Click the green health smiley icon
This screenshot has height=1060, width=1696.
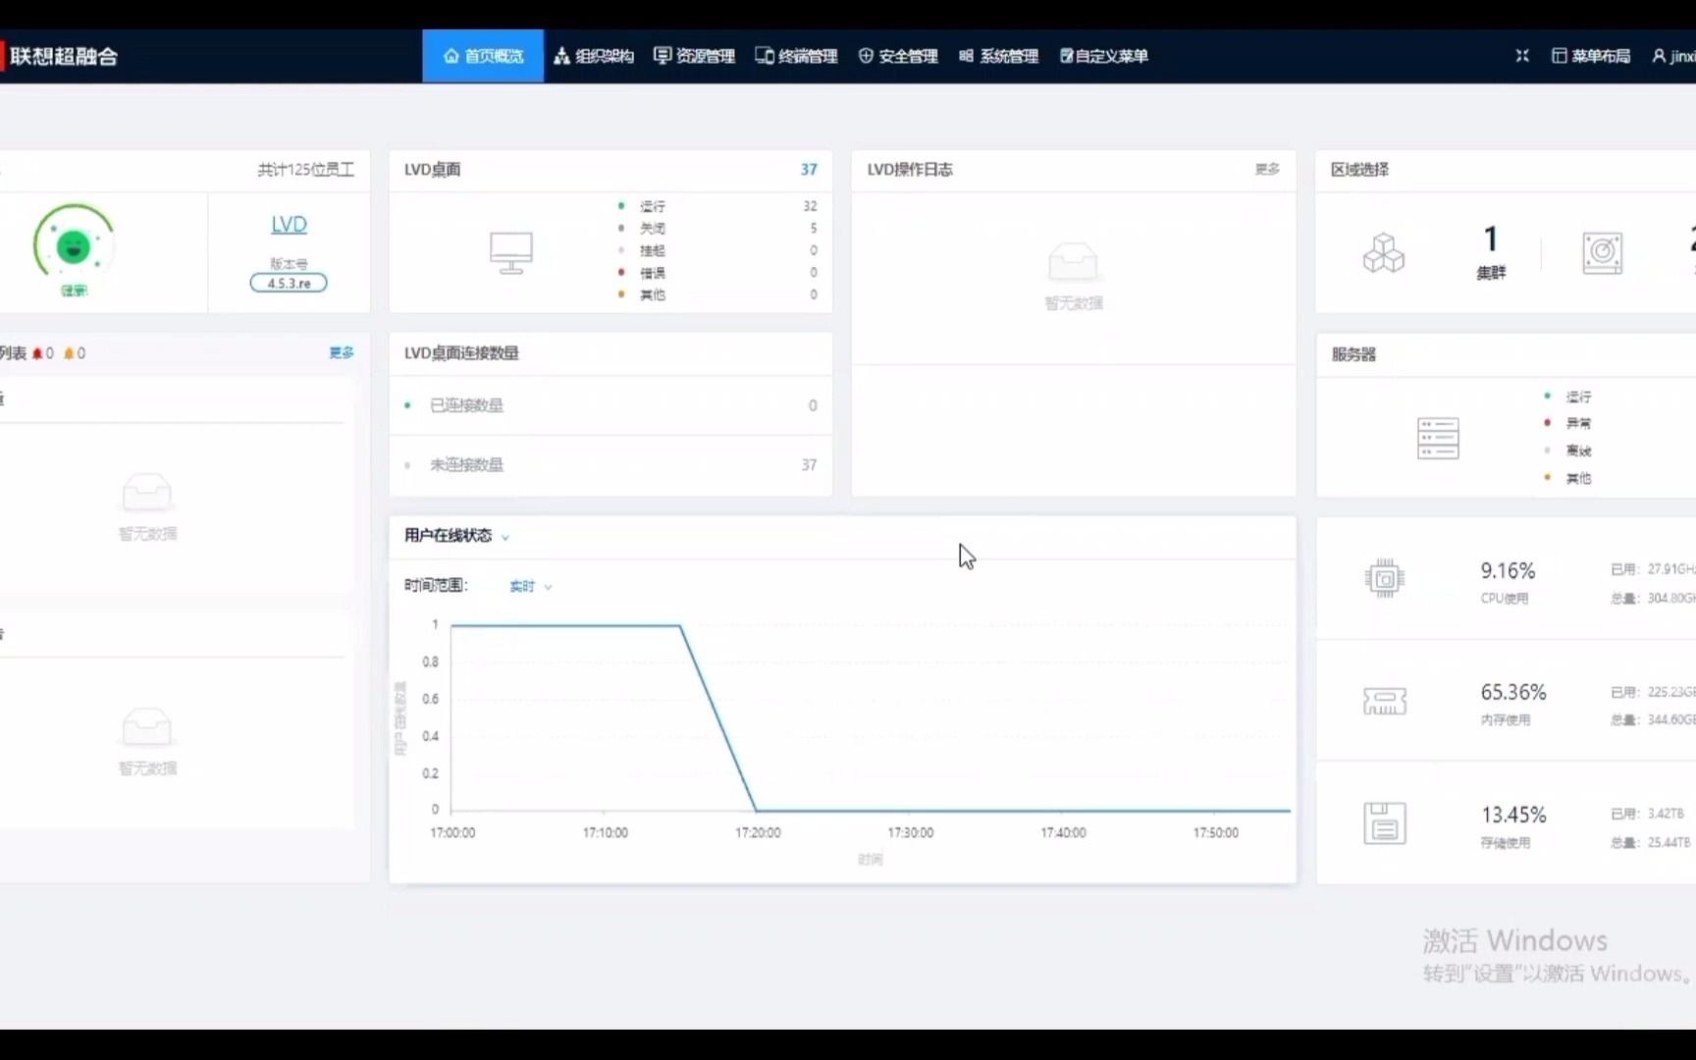click(74, 246)
